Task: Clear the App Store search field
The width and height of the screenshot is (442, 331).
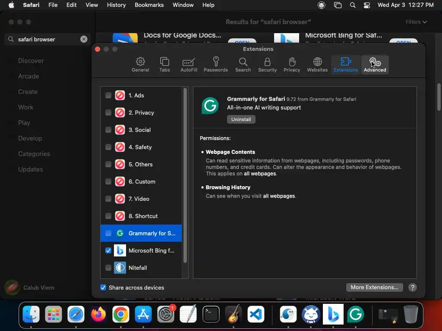Action: coord(84,39)
